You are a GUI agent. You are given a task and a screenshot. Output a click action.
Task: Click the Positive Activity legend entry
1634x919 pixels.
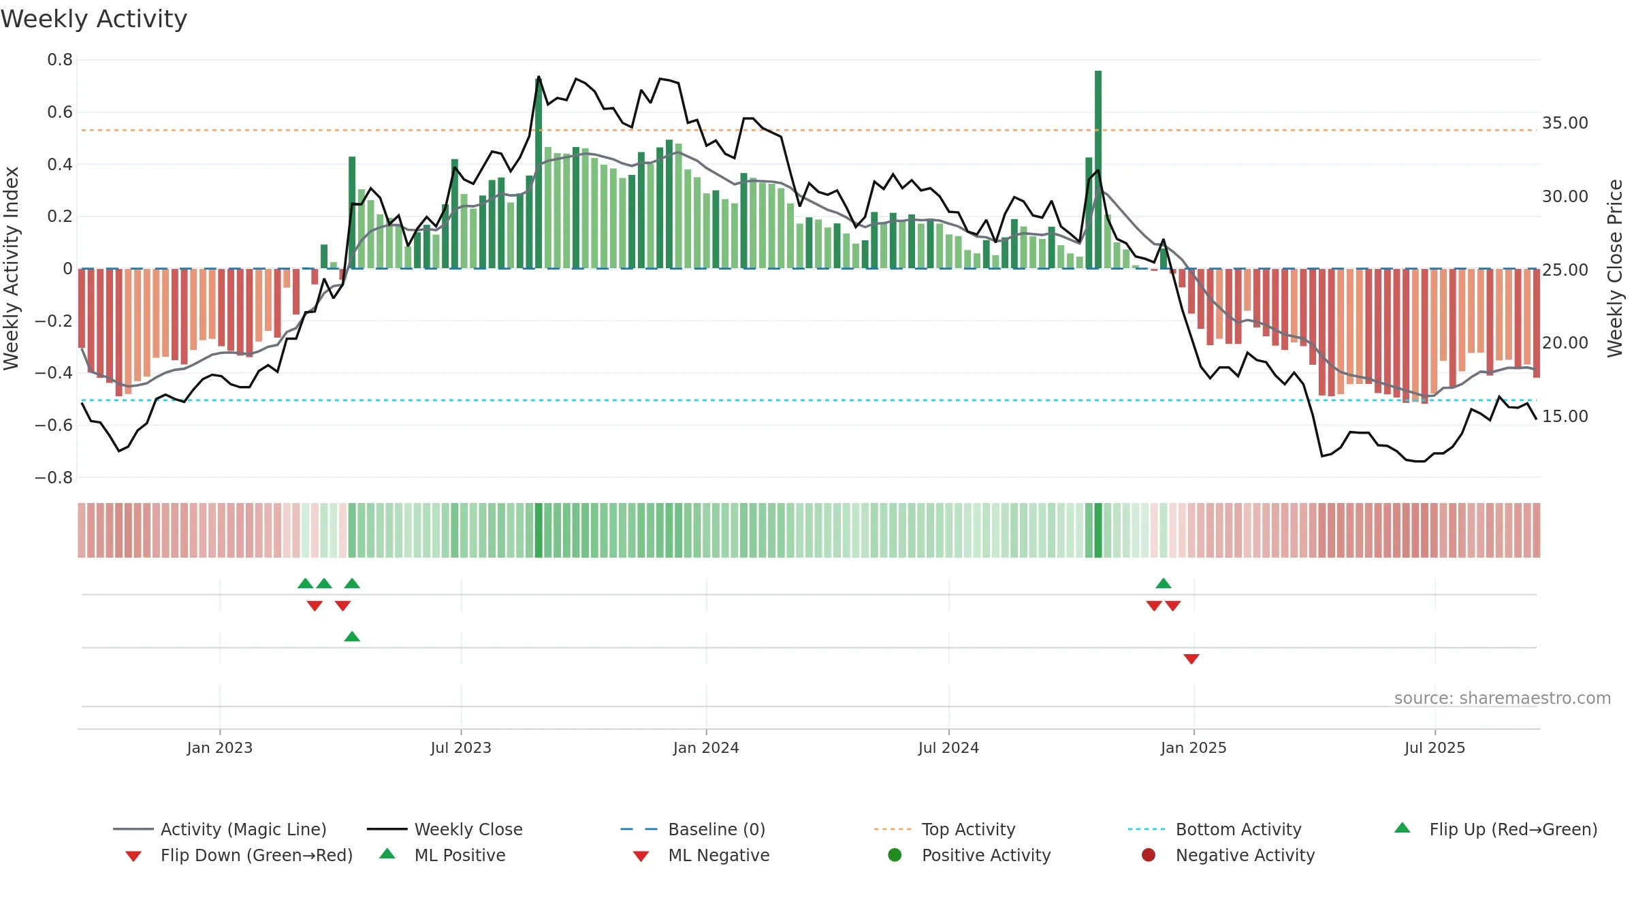tap(970, 855)
